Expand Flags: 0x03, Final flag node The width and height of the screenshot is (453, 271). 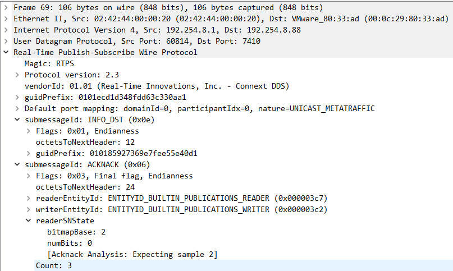tap(29, 176)
